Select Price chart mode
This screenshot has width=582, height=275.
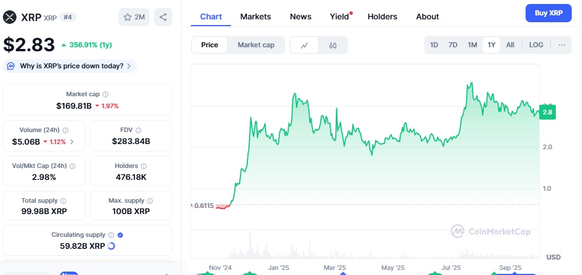pos(209,45)
